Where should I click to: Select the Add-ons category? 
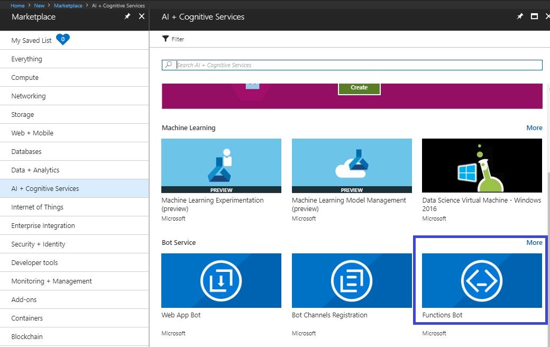point(75,299)
